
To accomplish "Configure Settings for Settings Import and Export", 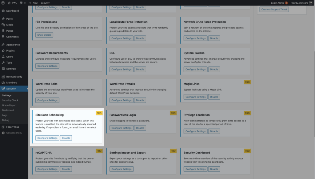I will point(121,169).
